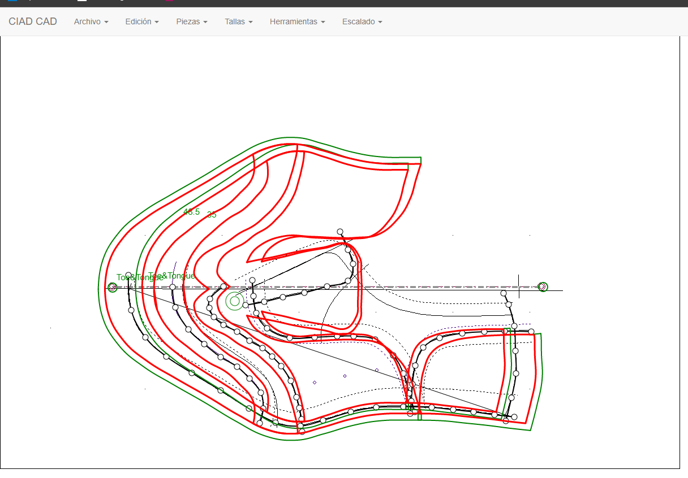Click the crosshair cursor marker on baseline
Screen dimensions: 688x478
pyautogui.click(x=519, y=287)
